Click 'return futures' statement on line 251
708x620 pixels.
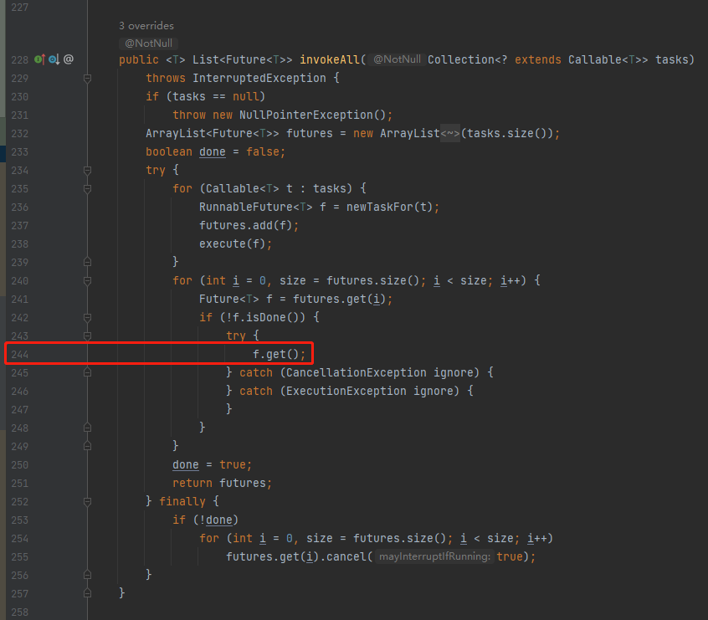(x=219, y=483)
